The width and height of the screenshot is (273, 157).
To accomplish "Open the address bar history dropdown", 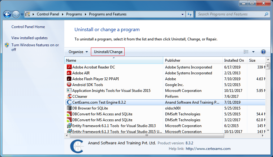I will tap(182, 14).
